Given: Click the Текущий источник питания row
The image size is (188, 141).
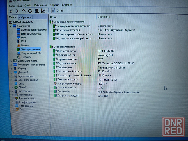Looking at the screenshot, I should click(x=83, y=26).
